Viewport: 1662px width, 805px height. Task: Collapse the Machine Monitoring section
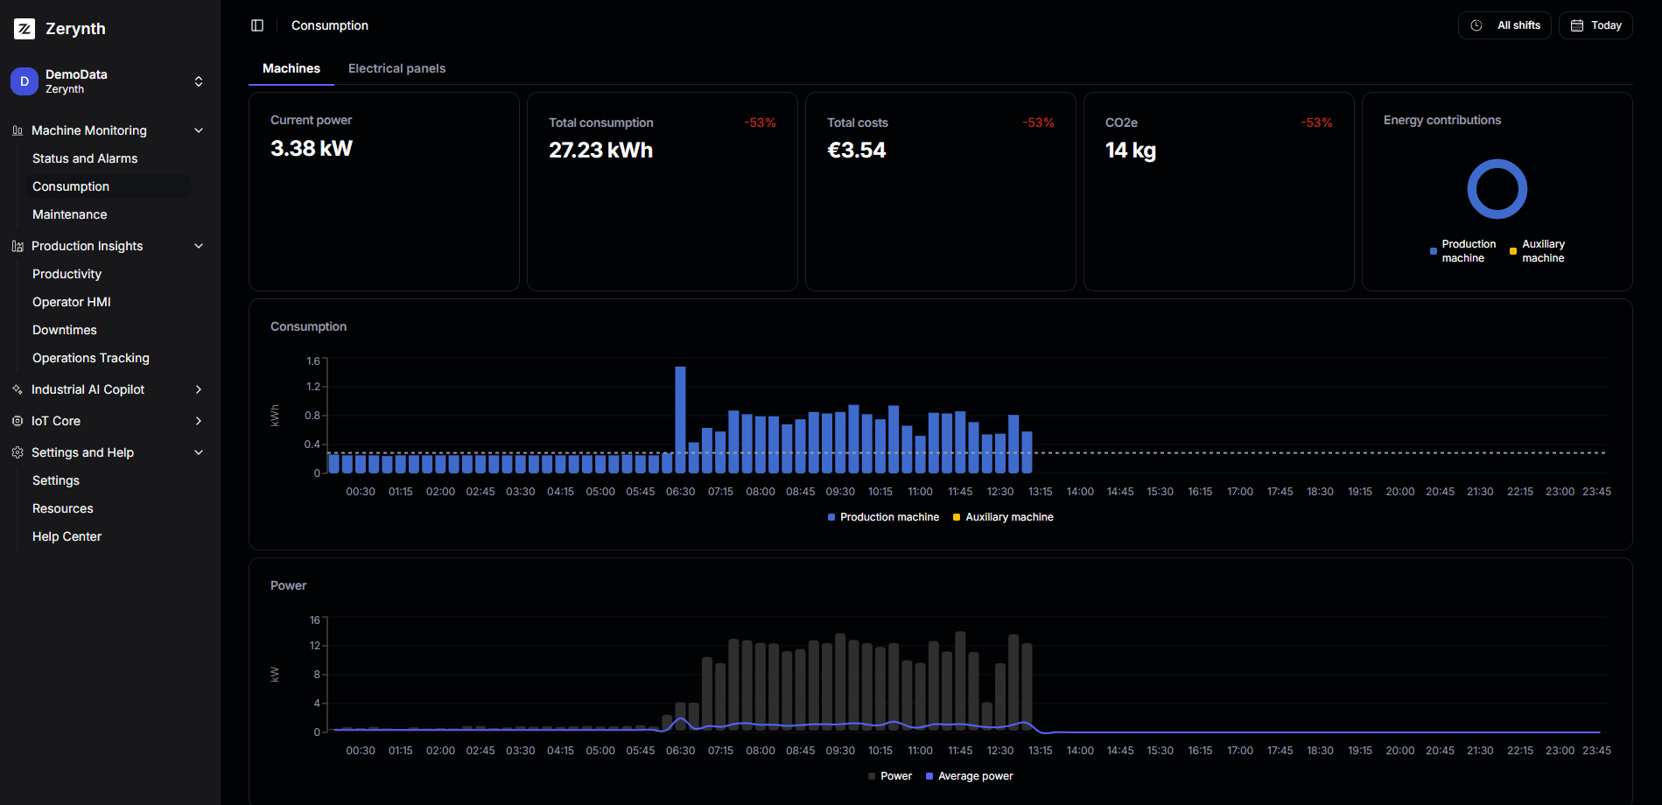tap(199, 129)
